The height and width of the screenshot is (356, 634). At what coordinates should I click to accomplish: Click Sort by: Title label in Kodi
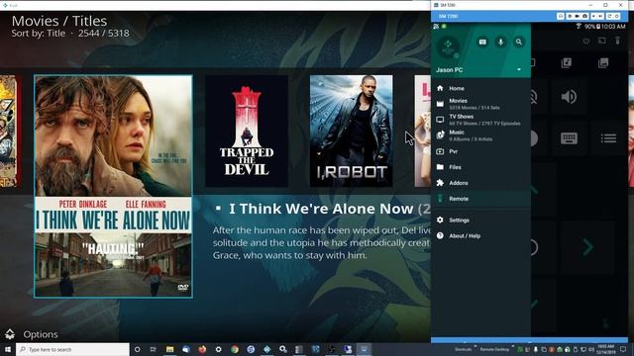[x=39, y=33]
